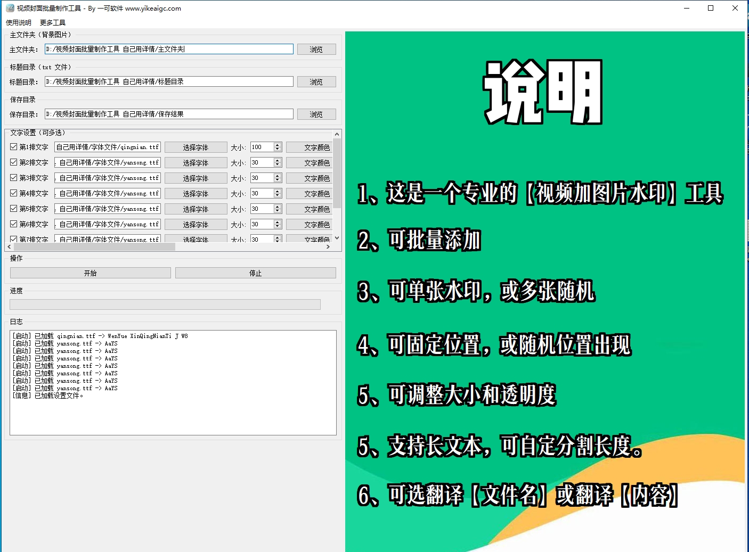Open 选择字体 for the first text row

tap(196, 147)
